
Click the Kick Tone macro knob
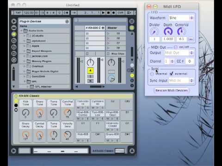(x=25, y=113)
